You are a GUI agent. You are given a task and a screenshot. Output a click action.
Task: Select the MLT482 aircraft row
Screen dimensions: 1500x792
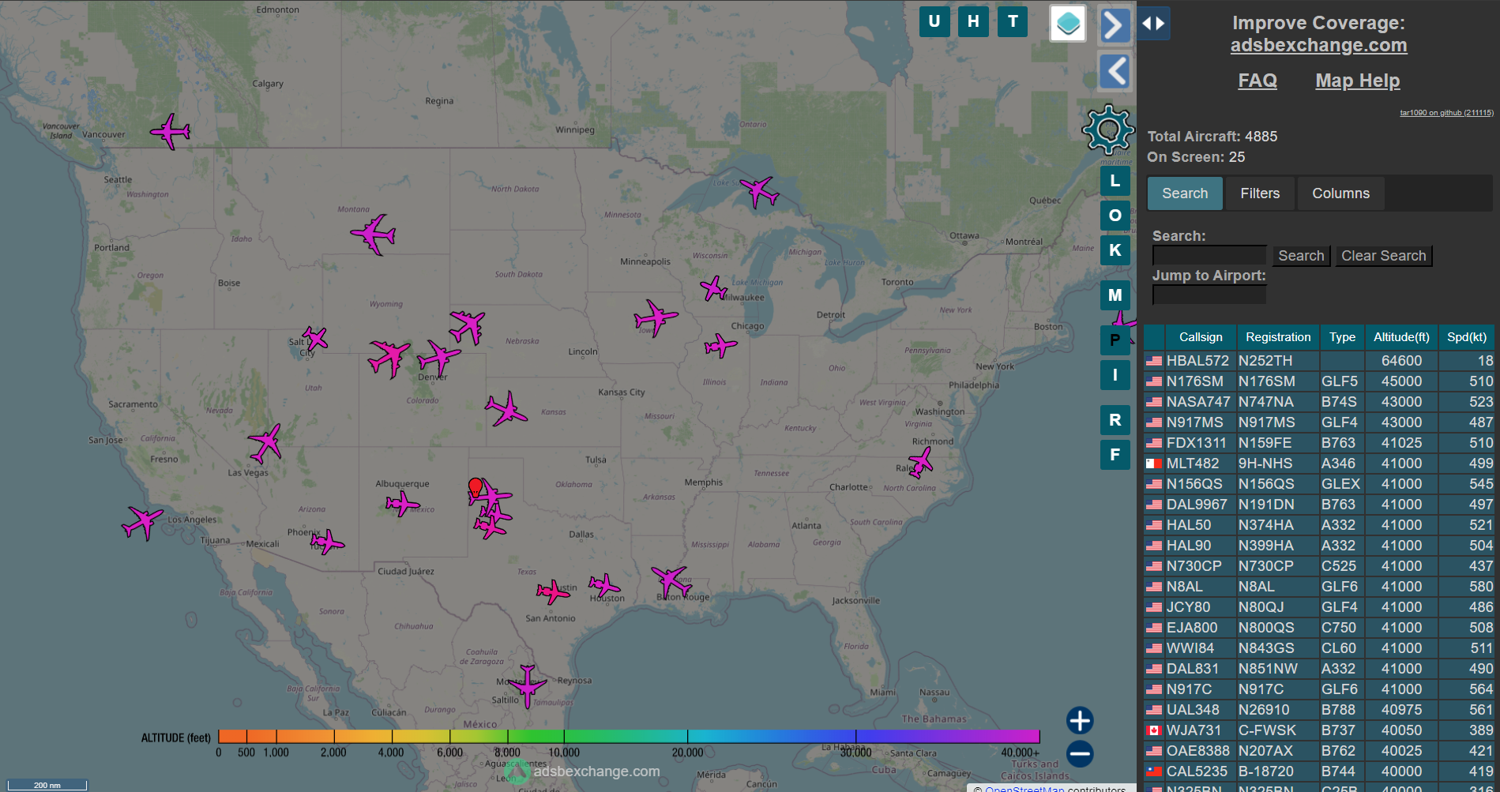click(x=1318, y=464)
